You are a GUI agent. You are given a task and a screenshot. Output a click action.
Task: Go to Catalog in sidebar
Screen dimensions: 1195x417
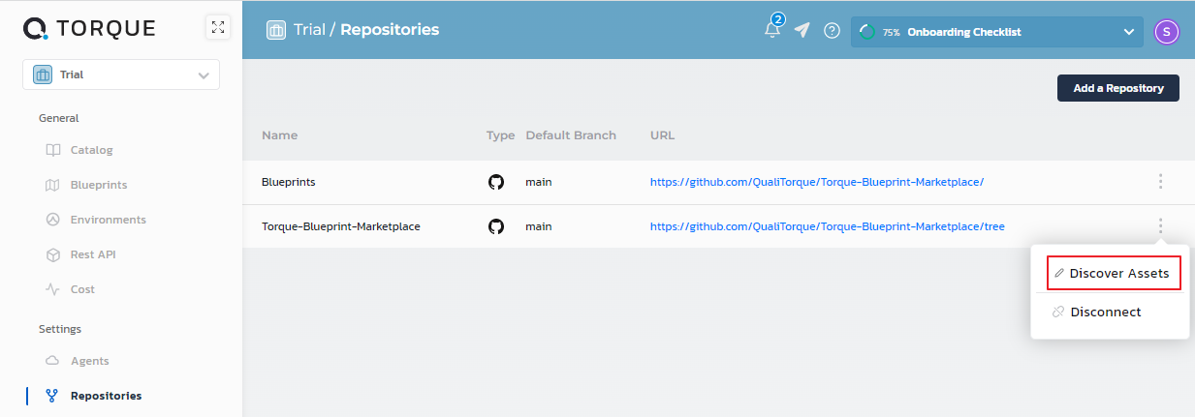point(91,150)
